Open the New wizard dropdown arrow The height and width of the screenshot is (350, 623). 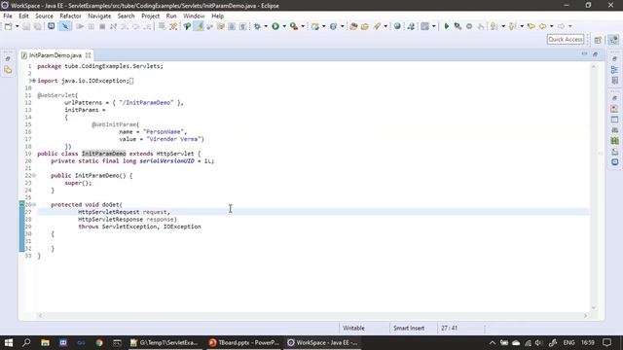click(18, 26)
